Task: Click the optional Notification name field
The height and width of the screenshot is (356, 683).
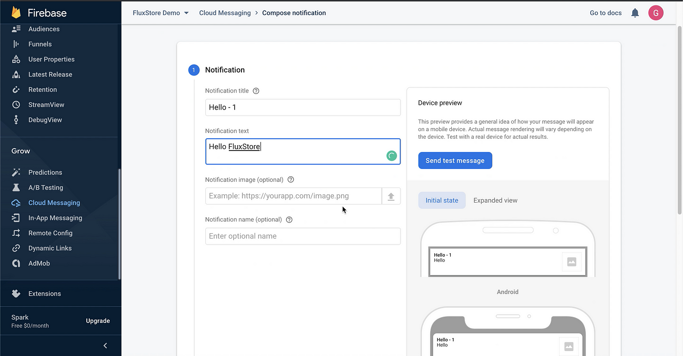Action: click(303, 236)
